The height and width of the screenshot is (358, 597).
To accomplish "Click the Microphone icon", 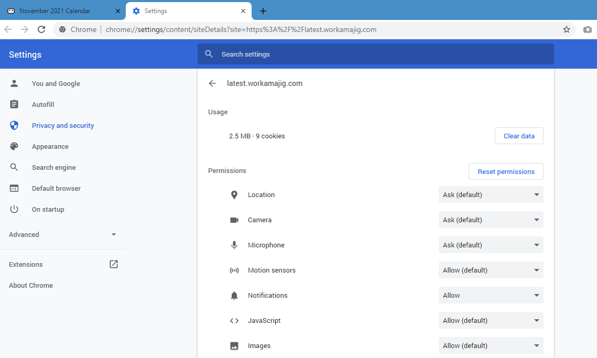I will 234,245.
